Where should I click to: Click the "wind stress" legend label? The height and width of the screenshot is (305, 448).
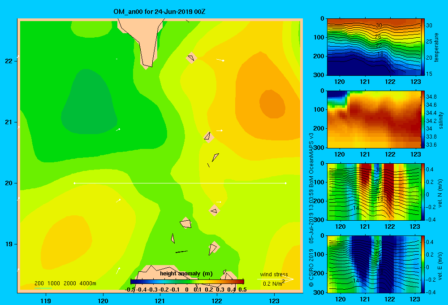(274, 274)
